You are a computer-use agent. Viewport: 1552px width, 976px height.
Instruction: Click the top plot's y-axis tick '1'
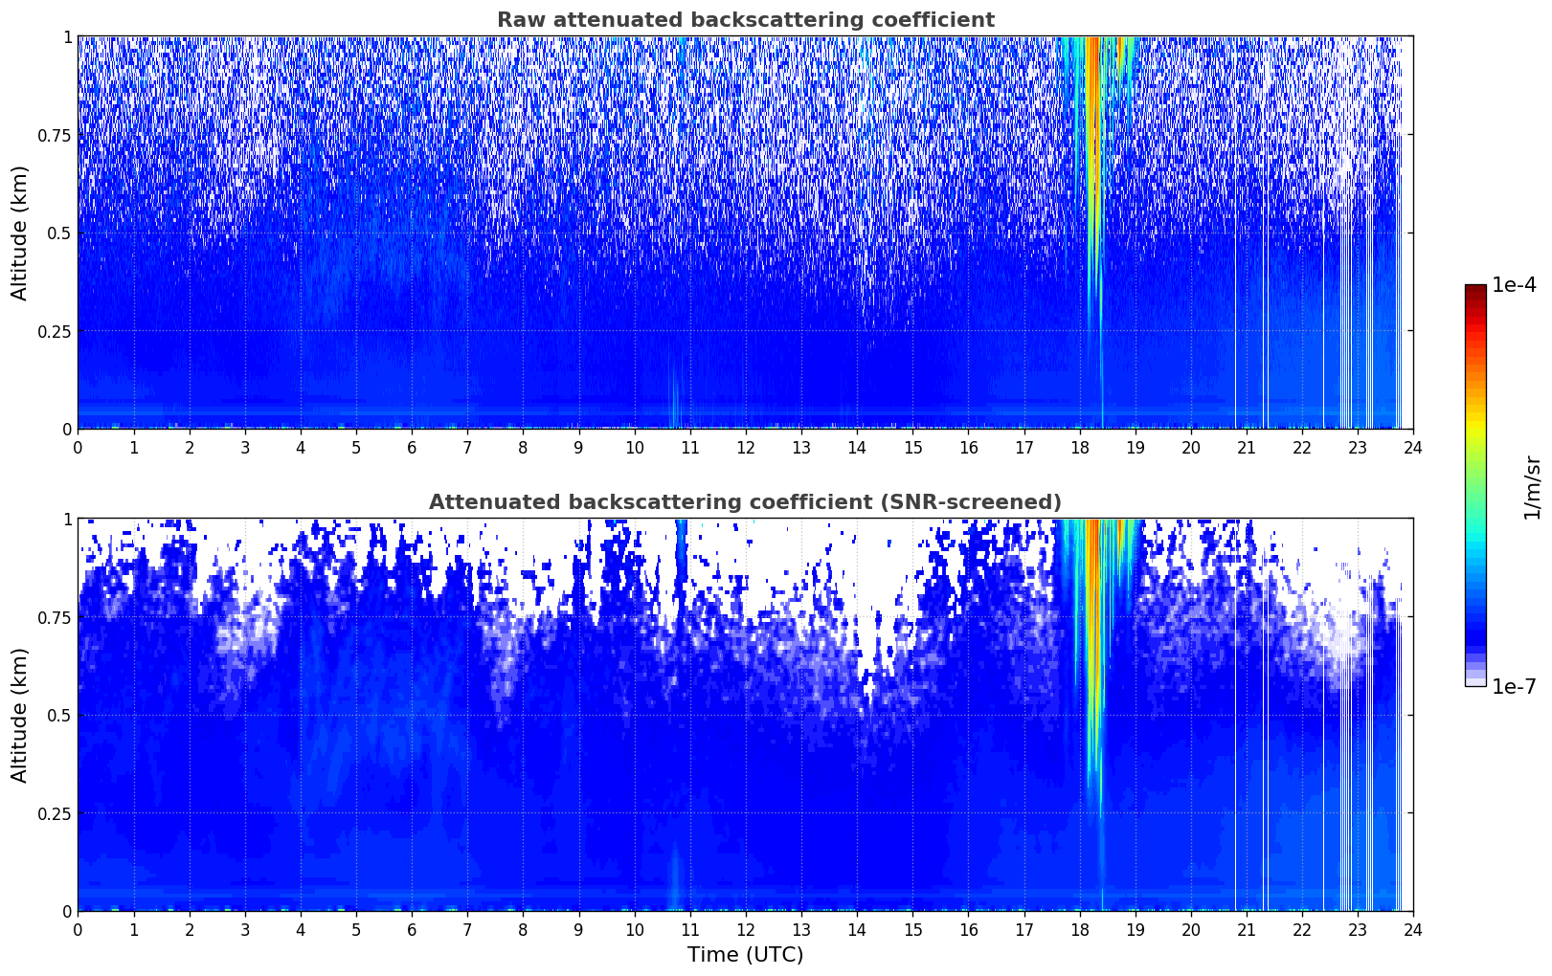67,37
